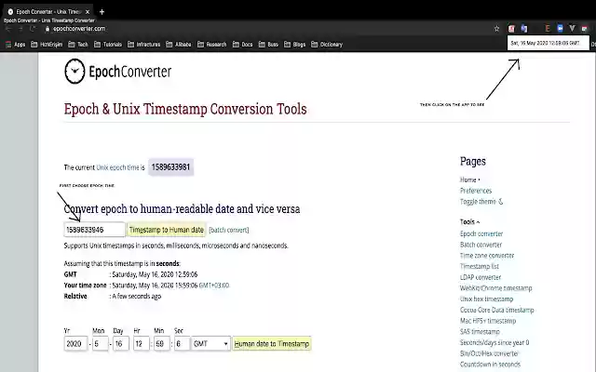Click Human date to Timestamp button
The width and height of the screenshot is (596, 372).
(272, 344)
